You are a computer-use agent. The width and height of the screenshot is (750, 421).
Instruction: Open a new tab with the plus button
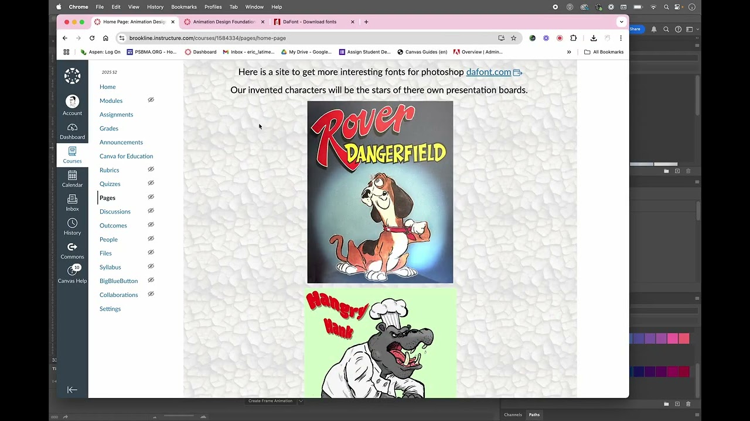coord(366,22)
